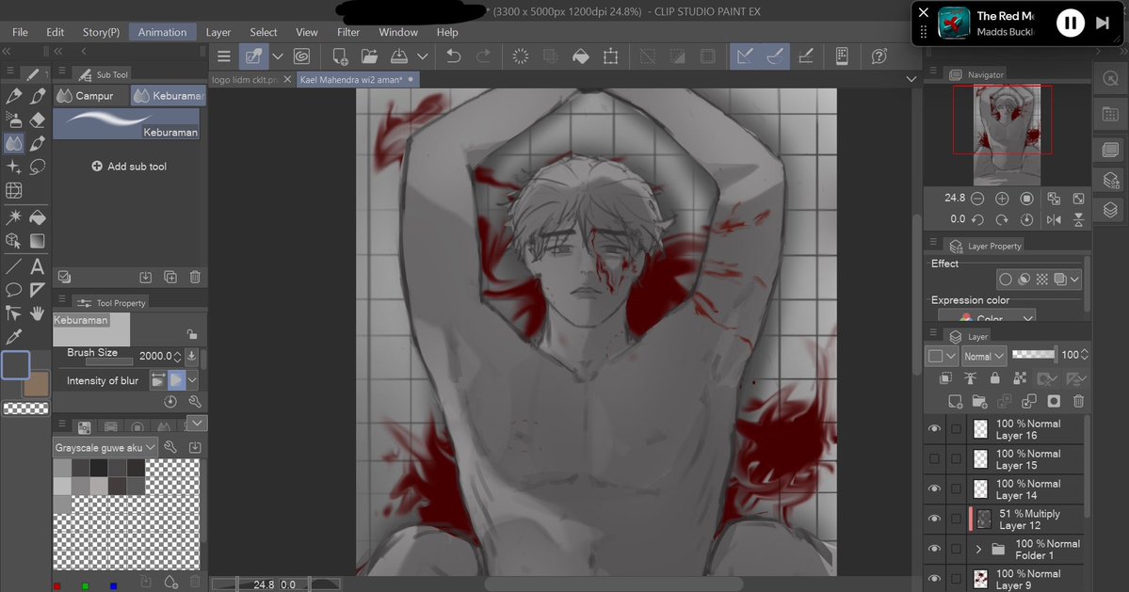Zoom in in Navigator panel

[x=1002, y=199]
